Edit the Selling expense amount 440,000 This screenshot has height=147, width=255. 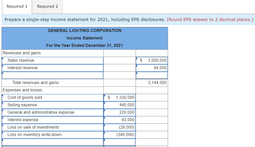[x=120, y=105]
